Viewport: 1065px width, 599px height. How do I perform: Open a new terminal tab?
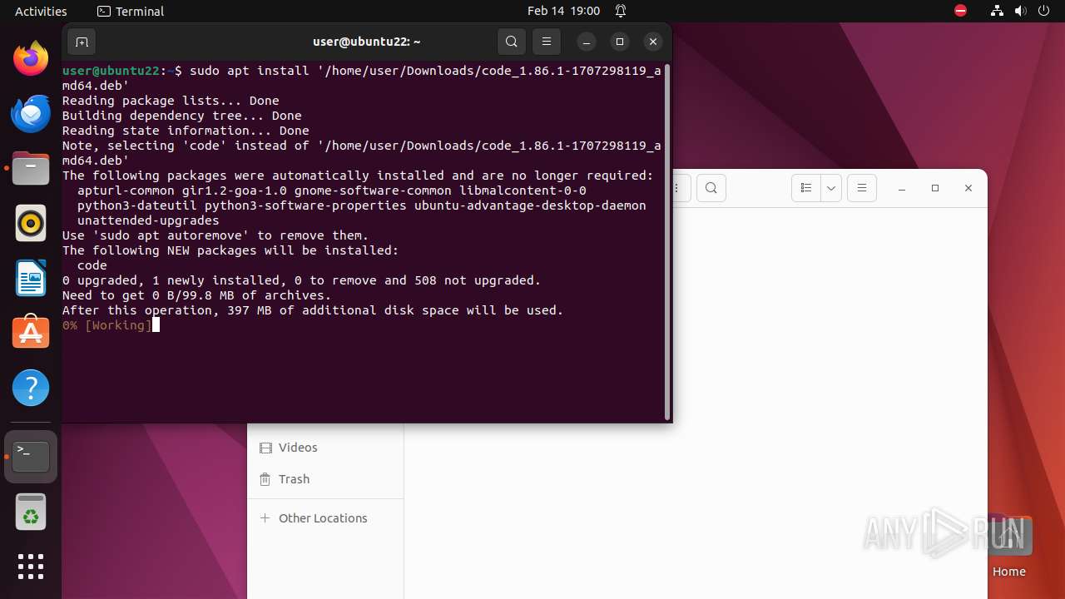pos(82,42)
